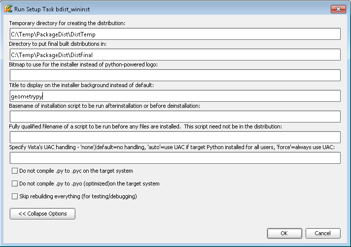The image size is (351, 247).
Task: Click the 'Temporary directory for creating' label
Action: click(68, 23)
